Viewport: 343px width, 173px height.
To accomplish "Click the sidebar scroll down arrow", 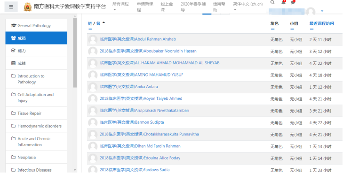I will 75,170.
